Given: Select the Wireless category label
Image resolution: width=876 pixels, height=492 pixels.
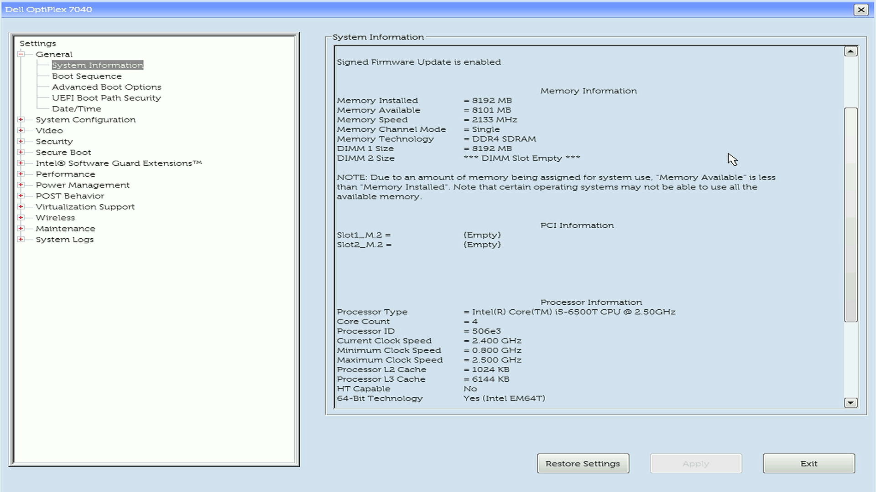Looking at the screenshot, I should [x=55, y=218].
